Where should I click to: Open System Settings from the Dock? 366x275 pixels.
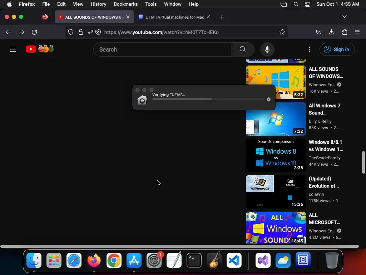(154, 260)
